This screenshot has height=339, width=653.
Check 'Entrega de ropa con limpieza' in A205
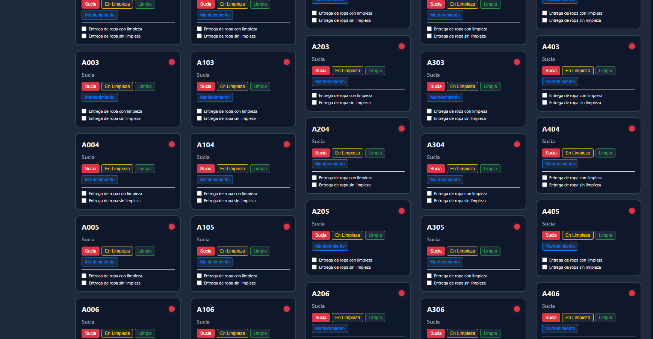[x=314, y=260]
